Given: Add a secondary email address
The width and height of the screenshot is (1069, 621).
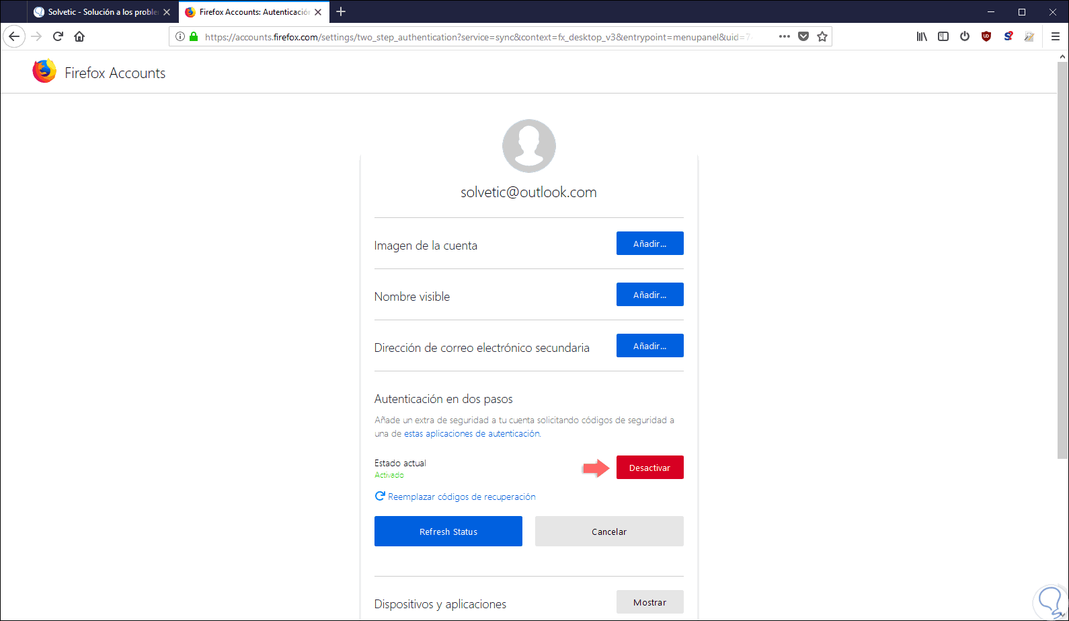Looking at the screenshot, I should [x=650, y=346].
